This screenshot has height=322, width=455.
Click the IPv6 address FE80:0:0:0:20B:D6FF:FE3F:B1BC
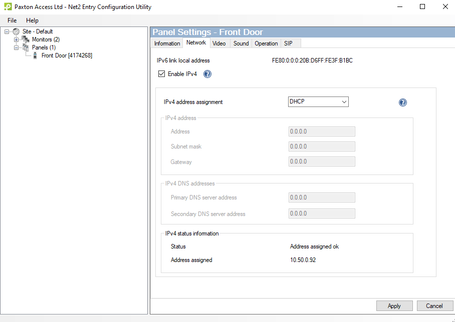(x=312, y=60)
